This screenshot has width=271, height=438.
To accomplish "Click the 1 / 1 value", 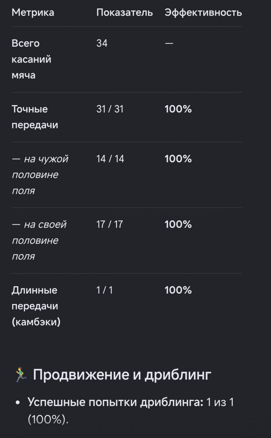I will pos(105,290).
